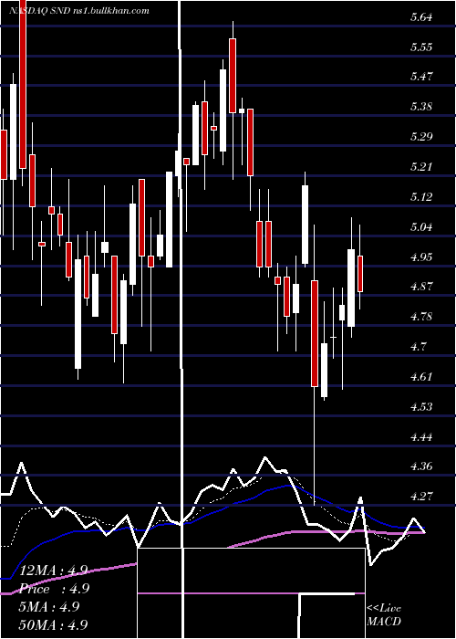The width and height of the screenshot is (456, 639).
Task: Click the tall red candle near the 5.55 peak
Action: pos(233,76)
